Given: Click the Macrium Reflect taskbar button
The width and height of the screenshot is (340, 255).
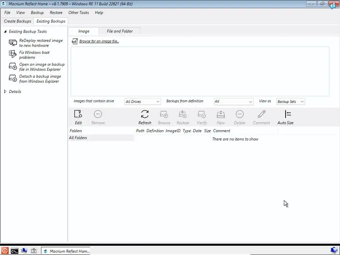Looking at the screenshot, I should click(x=66, y=251).
